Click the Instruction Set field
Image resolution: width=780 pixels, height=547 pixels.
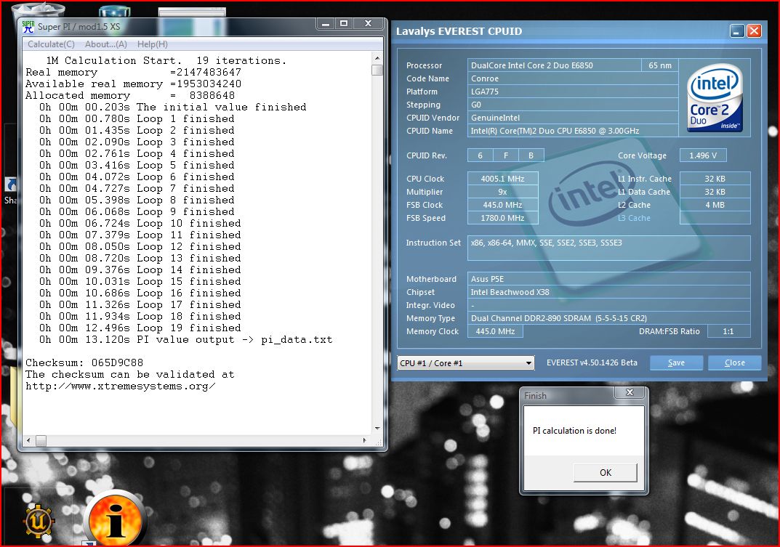tap(609, 248)
